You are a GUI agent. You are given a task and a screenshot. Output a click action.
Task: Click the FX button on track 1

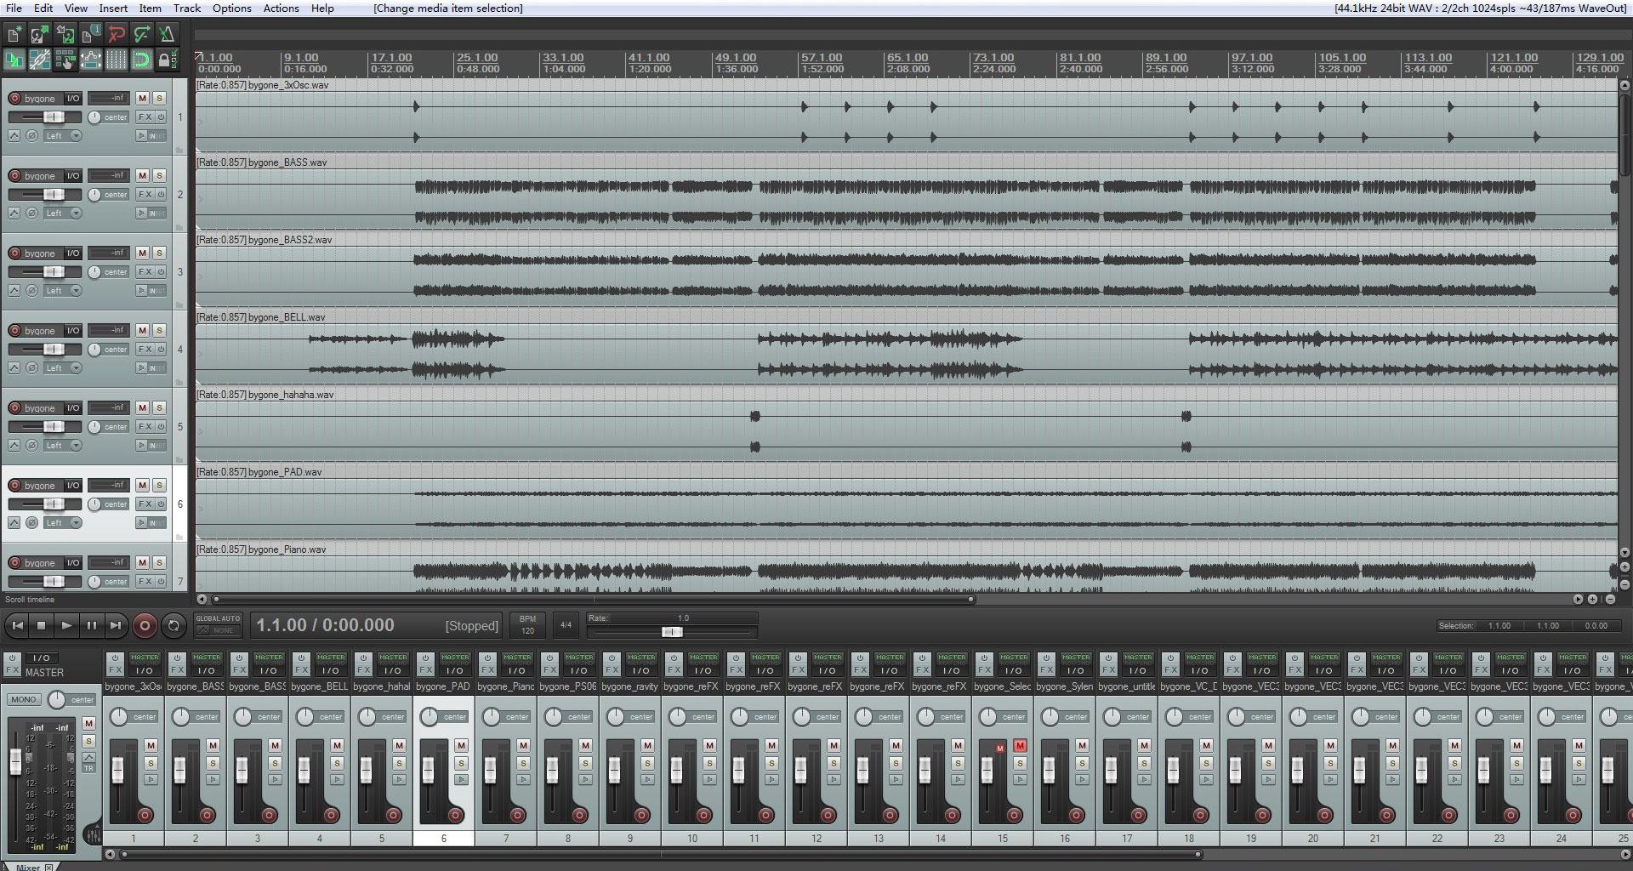pos(145,117)
